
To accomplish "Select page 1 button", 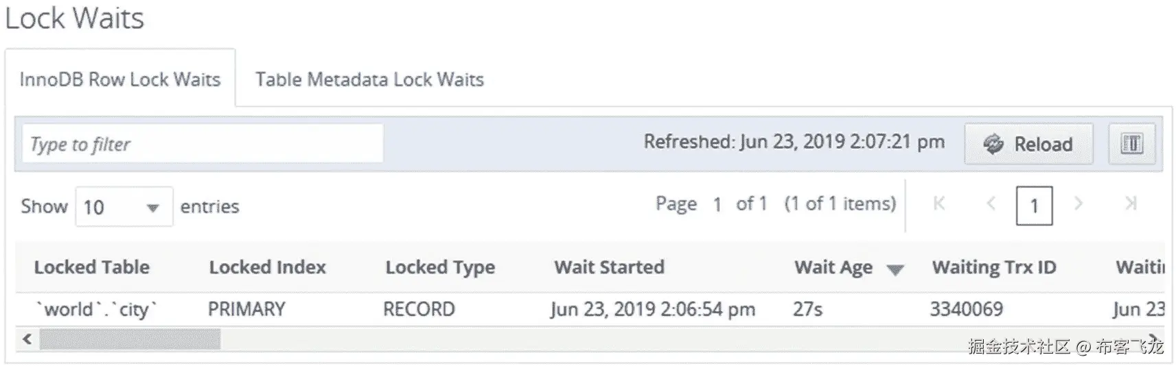I will pos(1034,206).
